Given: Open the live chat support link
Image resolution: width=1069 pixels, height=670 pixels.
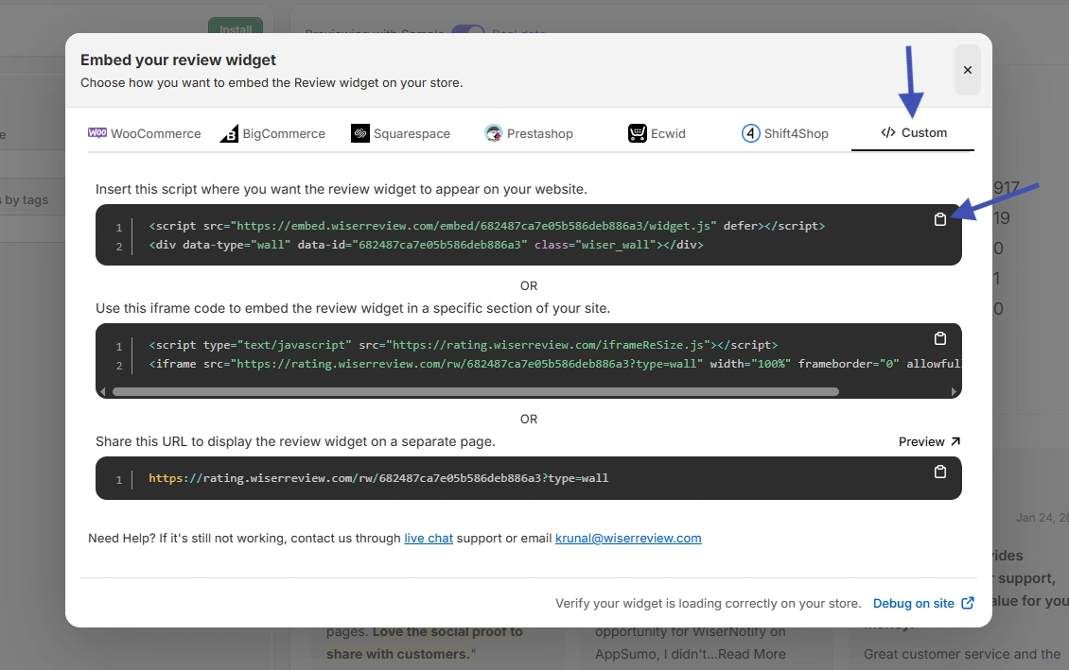Looking at the screenshot, I should pos(429,538).
